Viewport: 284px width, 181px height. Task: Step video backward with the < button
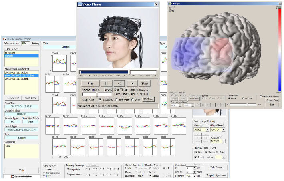click(x=119, y=84)
